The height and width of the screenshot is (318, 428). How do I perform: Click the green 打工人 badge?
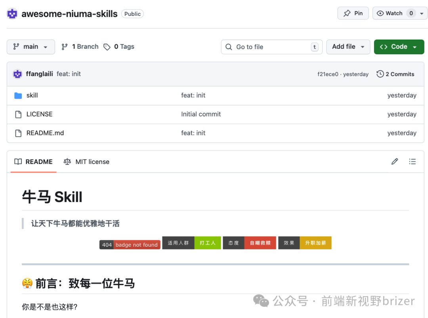tap(207, 243)
